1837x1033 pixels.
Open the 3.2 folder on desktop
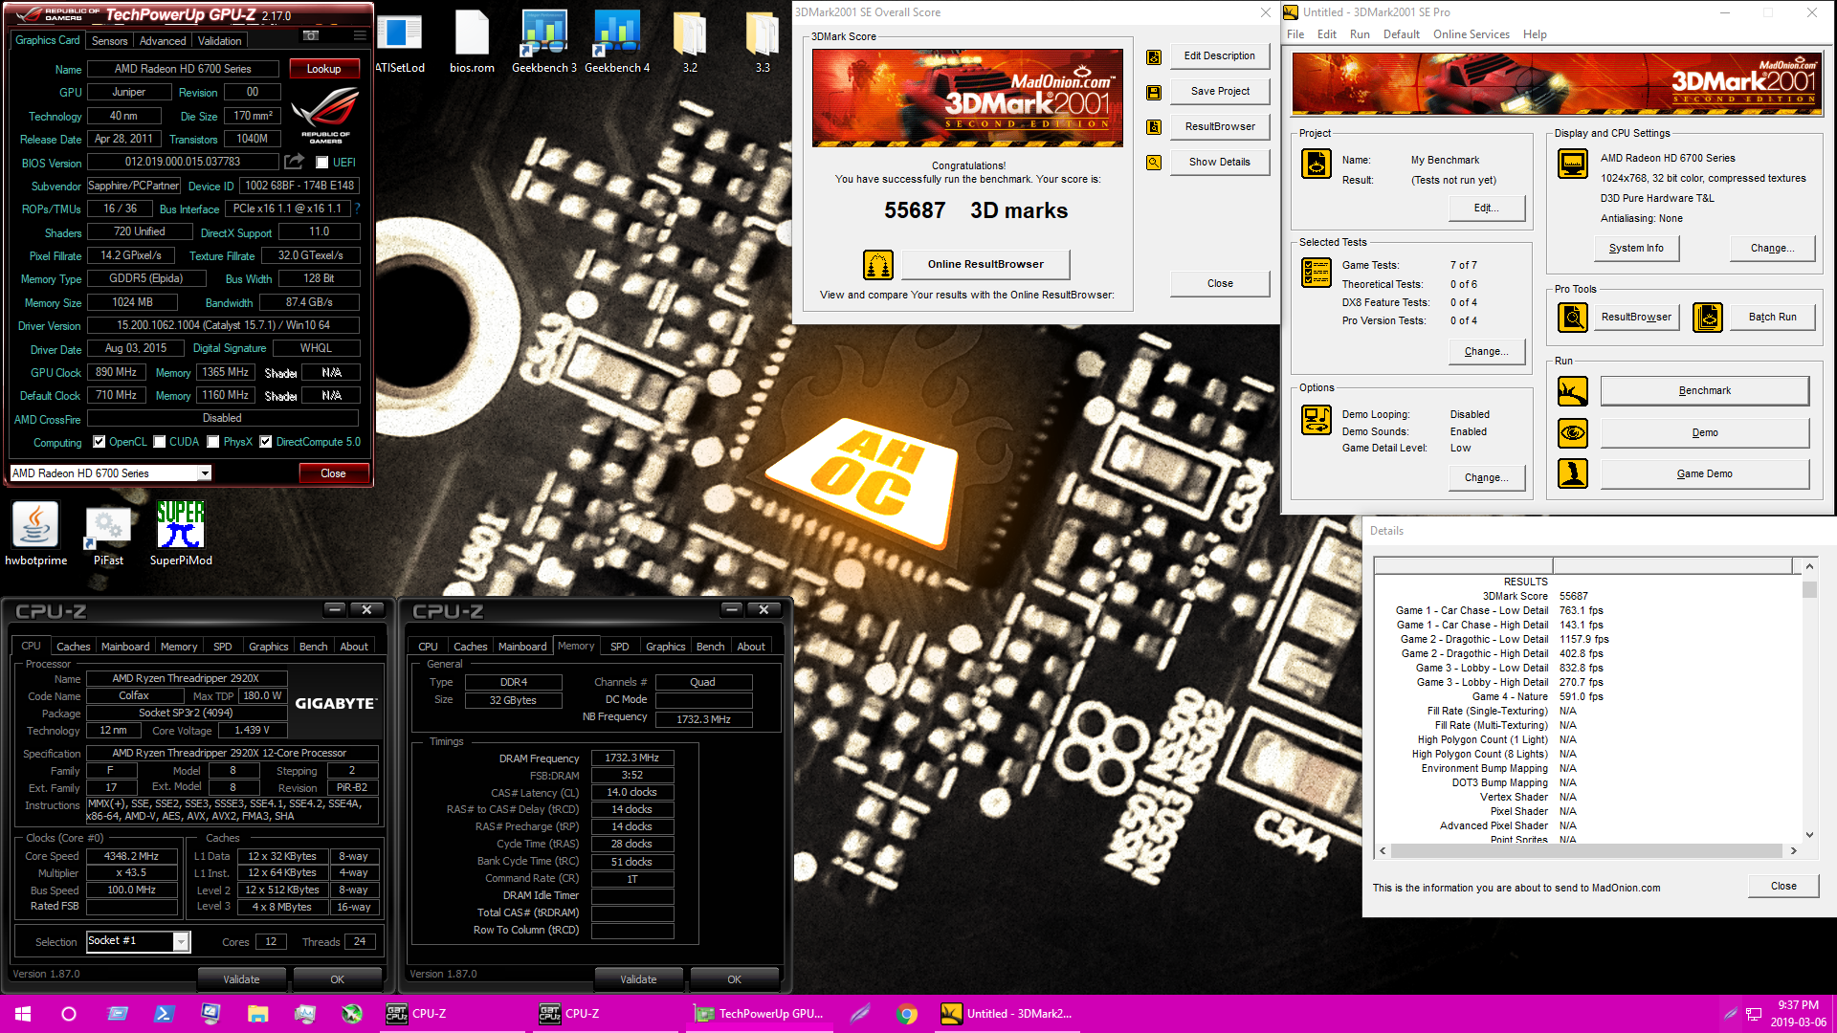[690, 42]
